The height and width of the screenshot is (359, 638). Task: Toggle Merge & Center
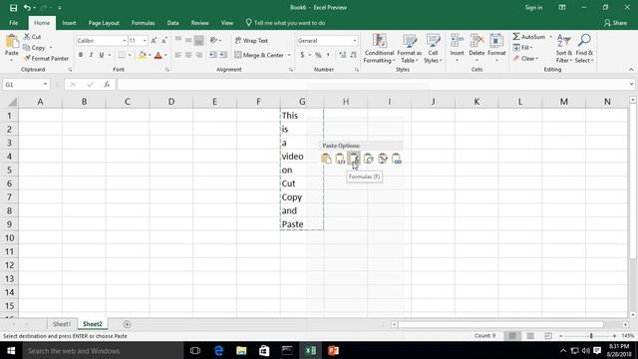pos(259,55)
